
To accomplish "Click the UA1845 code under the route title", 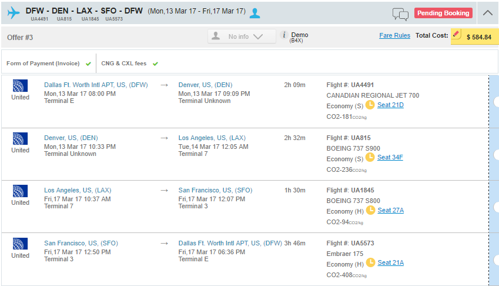I will point(90,19).
